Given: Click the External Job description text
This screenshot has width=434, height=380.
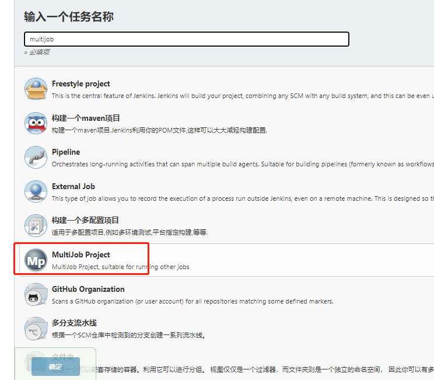Looking at the screenshot, I should (243, 198).
